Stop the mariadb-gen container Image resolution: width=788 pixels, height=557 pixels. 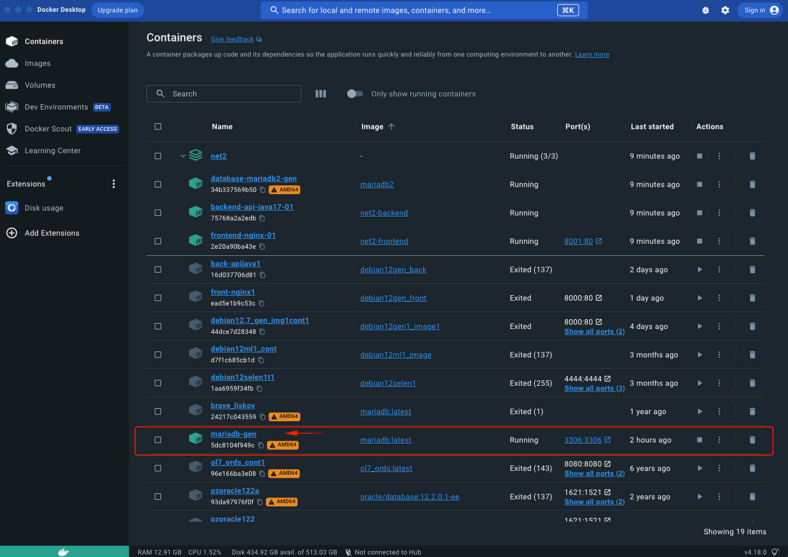point(700,440)
